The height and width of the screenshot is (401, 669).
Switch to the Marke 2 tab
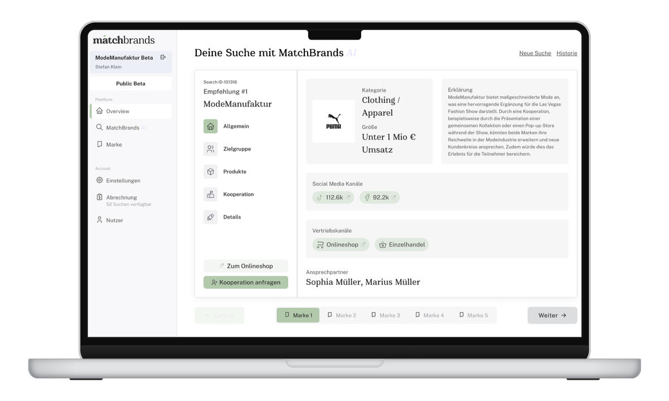341,315
